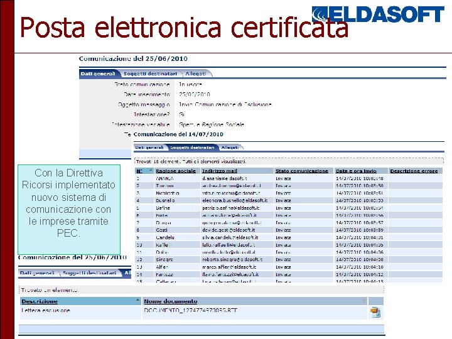Open Allegati tab in the top 25/06/2010 window
This screenshot has width=452, height=339.
tap(195, 74)
